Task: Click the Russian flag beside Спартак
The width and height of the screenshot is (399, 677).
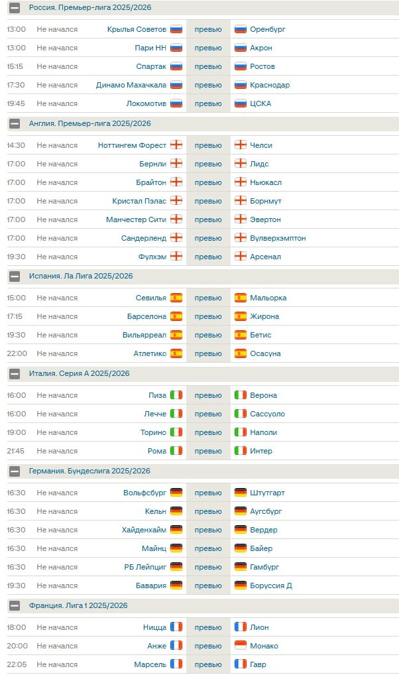Action: point(176,66)
